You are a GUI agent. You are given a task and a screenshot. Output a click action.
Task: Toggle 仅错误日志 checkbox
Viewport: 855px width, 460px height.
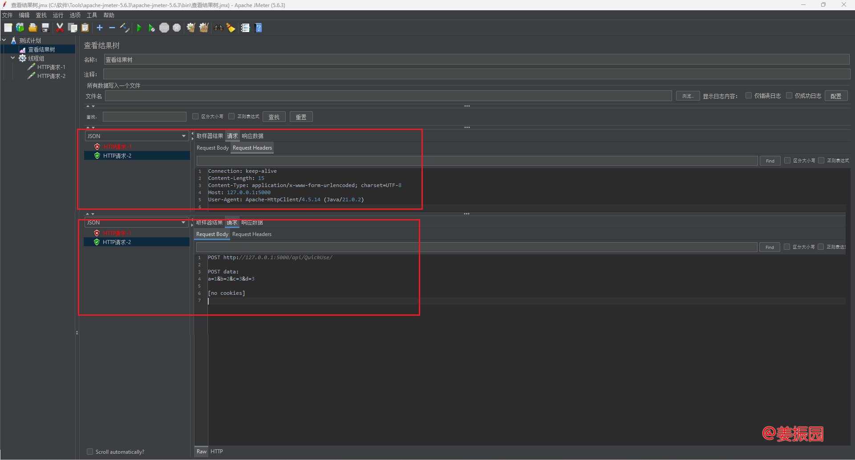pos(749,96)
